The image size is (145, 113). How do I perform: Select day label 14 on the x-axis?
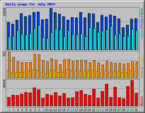(64, 110)
